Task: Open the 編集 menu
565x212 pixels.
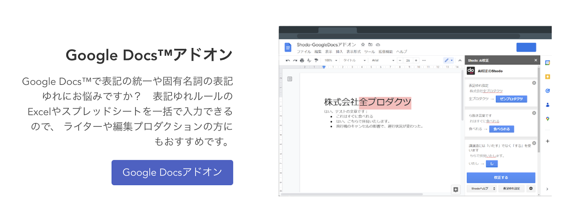Action: click(318, 52)
